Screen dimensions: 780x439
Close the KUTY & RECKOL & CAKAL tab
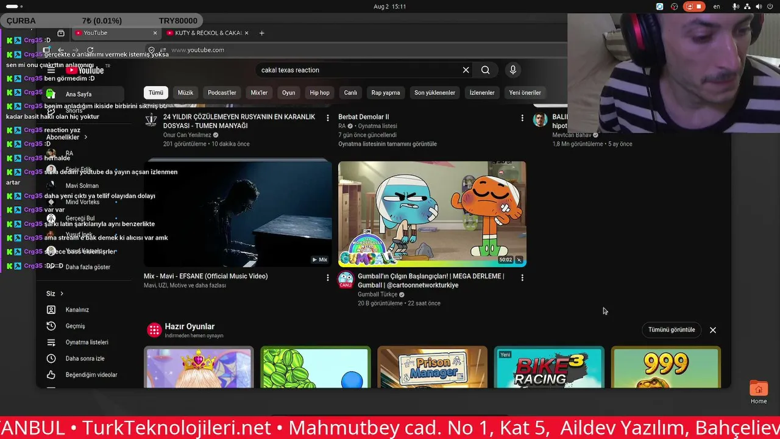[x=247, y=33]
